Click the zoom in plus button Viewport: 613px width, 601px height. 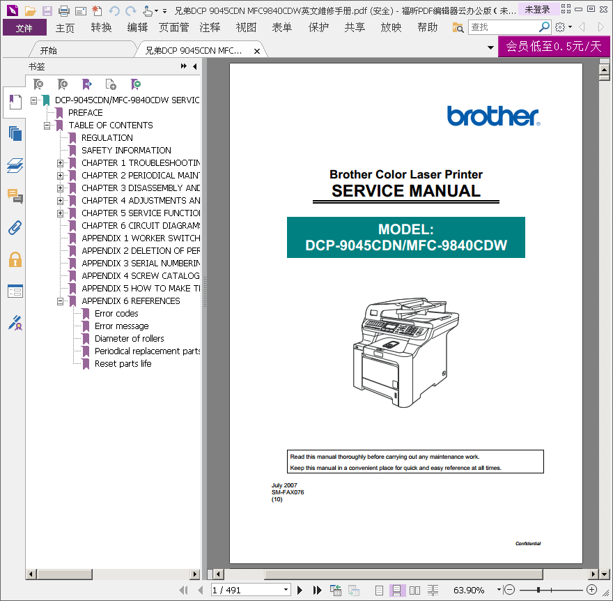pyautogui.click(x=592, y=589)
